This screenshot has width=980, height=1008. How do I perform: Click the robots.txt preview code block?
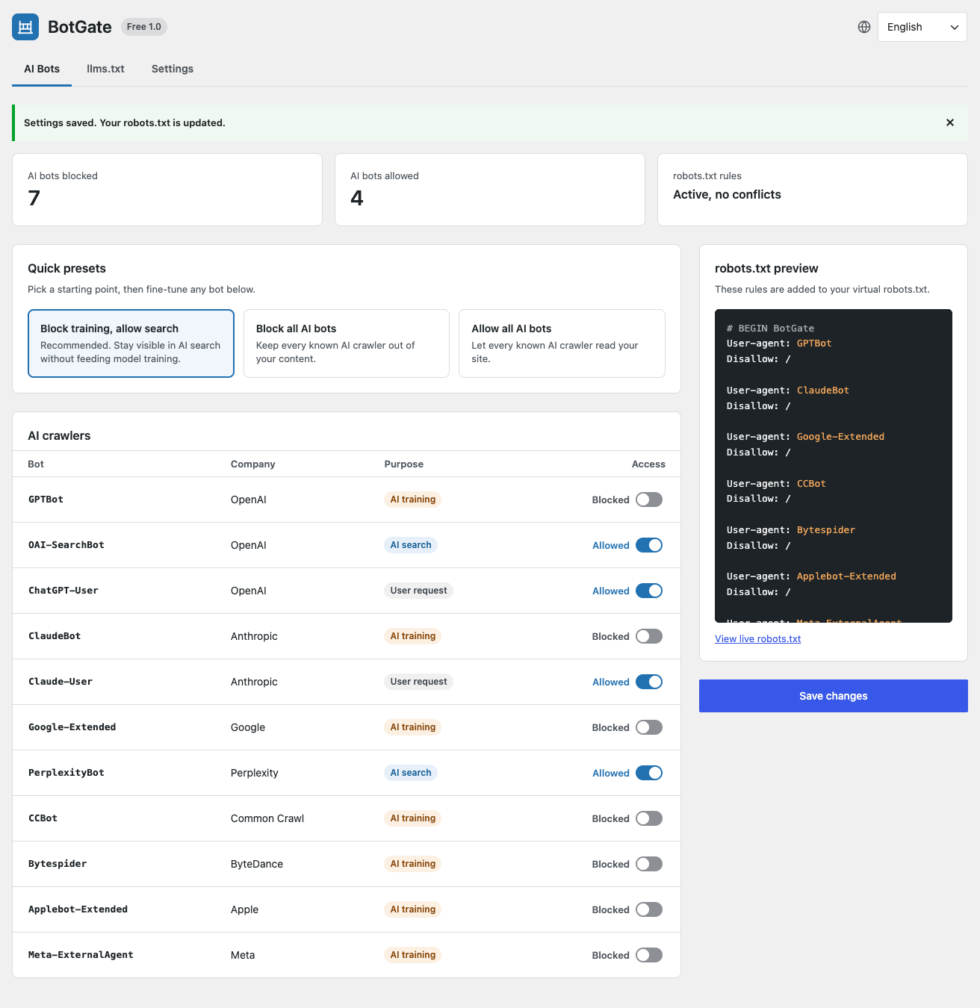(834, 466)
